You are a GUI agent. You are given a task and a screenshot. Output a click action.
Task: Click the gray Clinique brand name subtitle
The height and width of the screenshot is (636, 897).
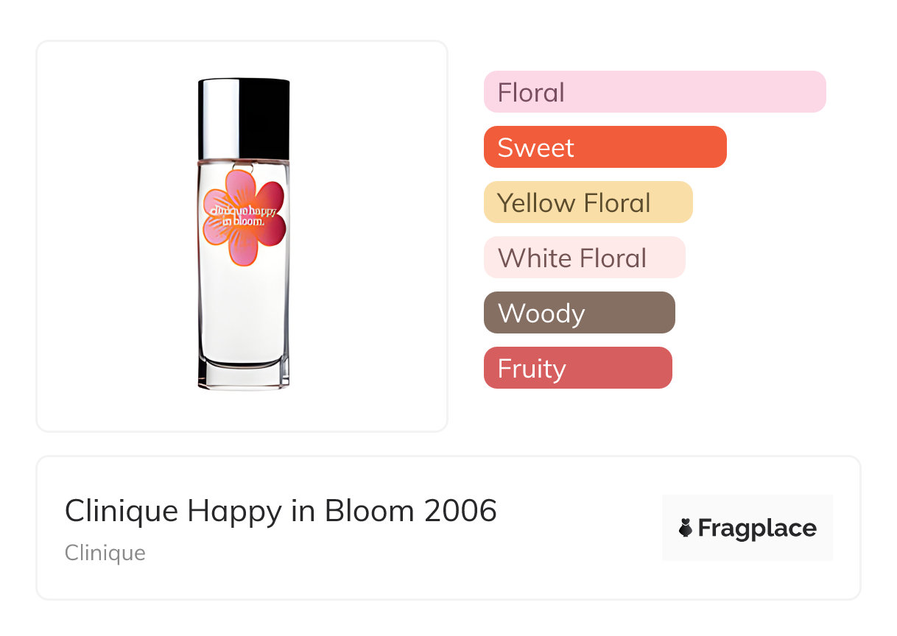point(105,553)
